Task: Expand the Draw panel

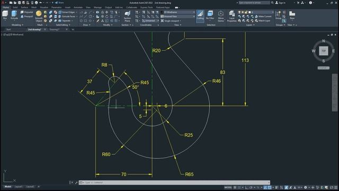Action: 87,25
